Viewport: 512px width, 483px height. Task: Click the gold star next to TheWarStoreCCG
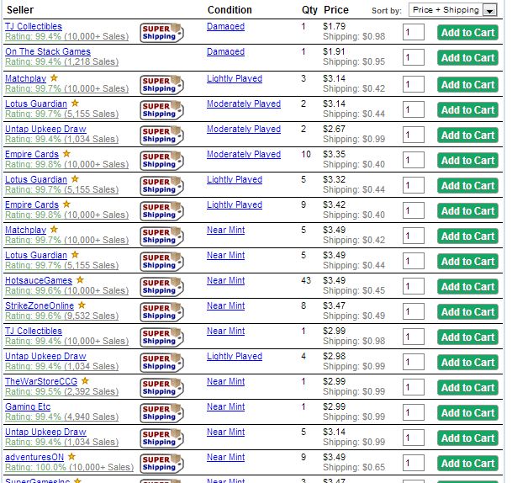[85, 381]
